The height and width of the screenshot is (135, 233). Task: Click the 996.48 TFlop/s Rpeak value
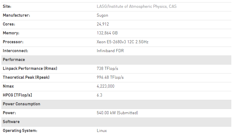pyautogui.click(x=110, y=77)
